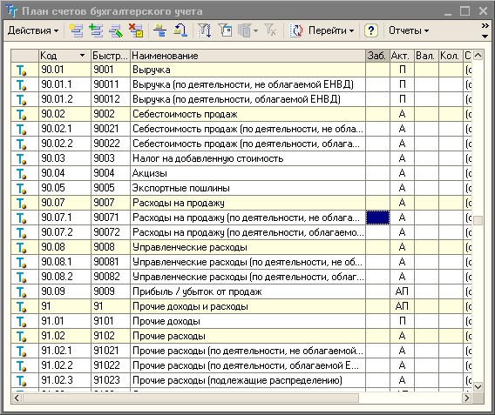Image resolution: width=495 pixels, height=415 pixels.
Task: Click account icon of row 90.02
Action: pyautogui.click(x=21, y=114)
